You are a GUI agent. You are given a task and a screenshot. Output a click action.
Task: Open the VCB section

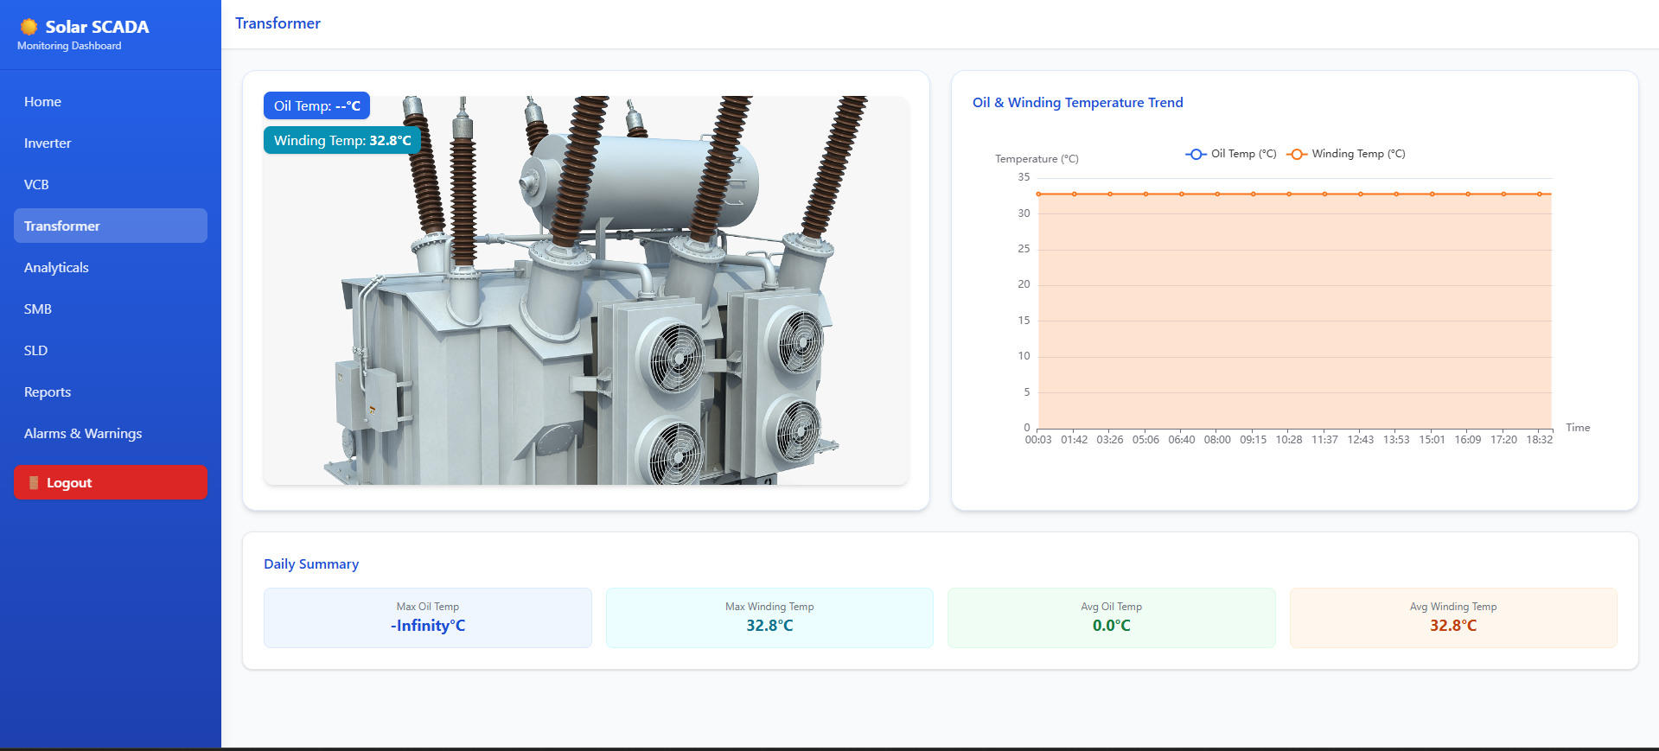pos(36,185)
